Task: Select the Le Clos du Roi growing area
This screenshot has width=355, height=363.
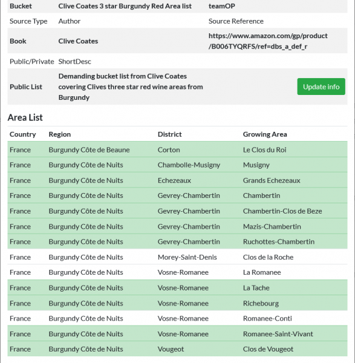Action: (x=264, y=150)
